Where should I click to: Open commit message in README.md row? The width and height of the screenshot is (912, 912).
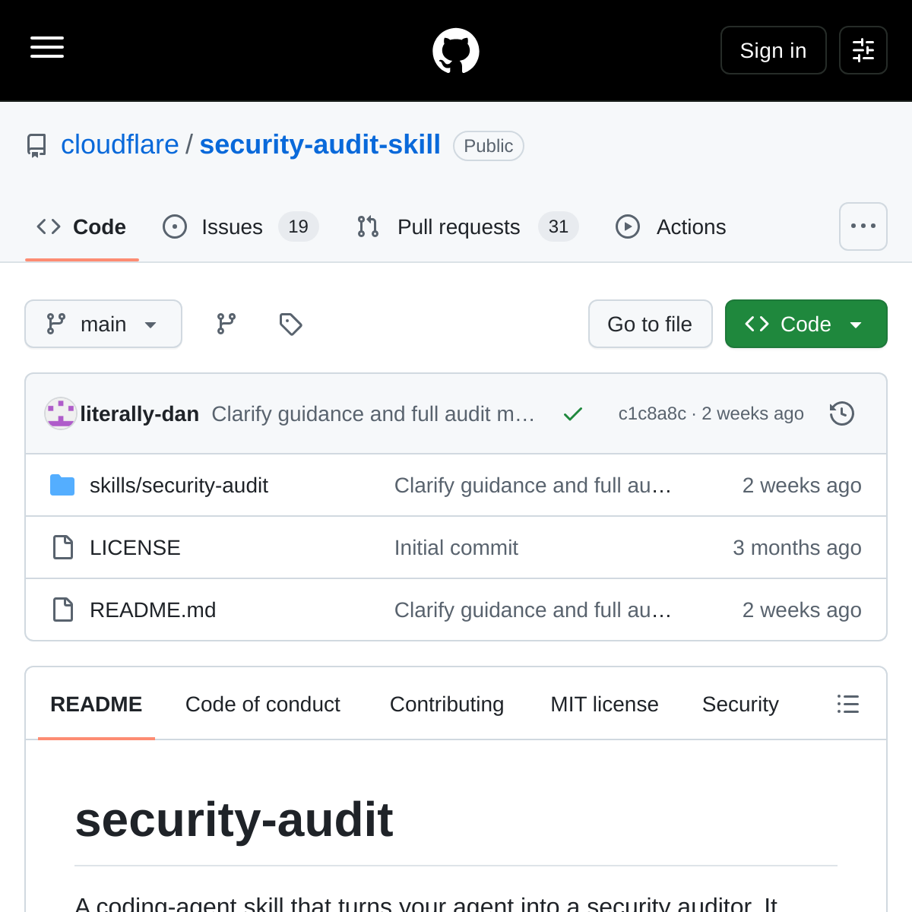[533, 610]
